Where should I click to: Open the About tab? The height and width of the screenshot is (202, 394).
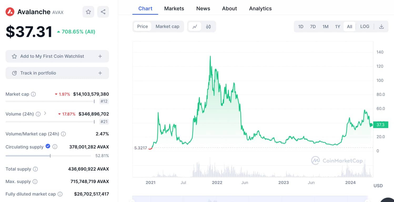[230, 8]
